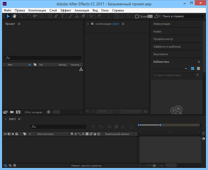This screenshot has width=208, height=170.
Task: Click the 8 бит на канал button
Action: tap(33, 112)
